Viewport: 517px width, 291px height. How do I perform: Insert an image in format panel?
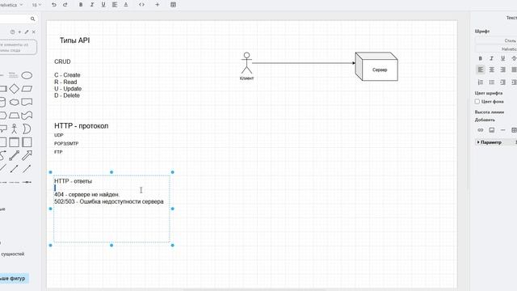(492, 130)
